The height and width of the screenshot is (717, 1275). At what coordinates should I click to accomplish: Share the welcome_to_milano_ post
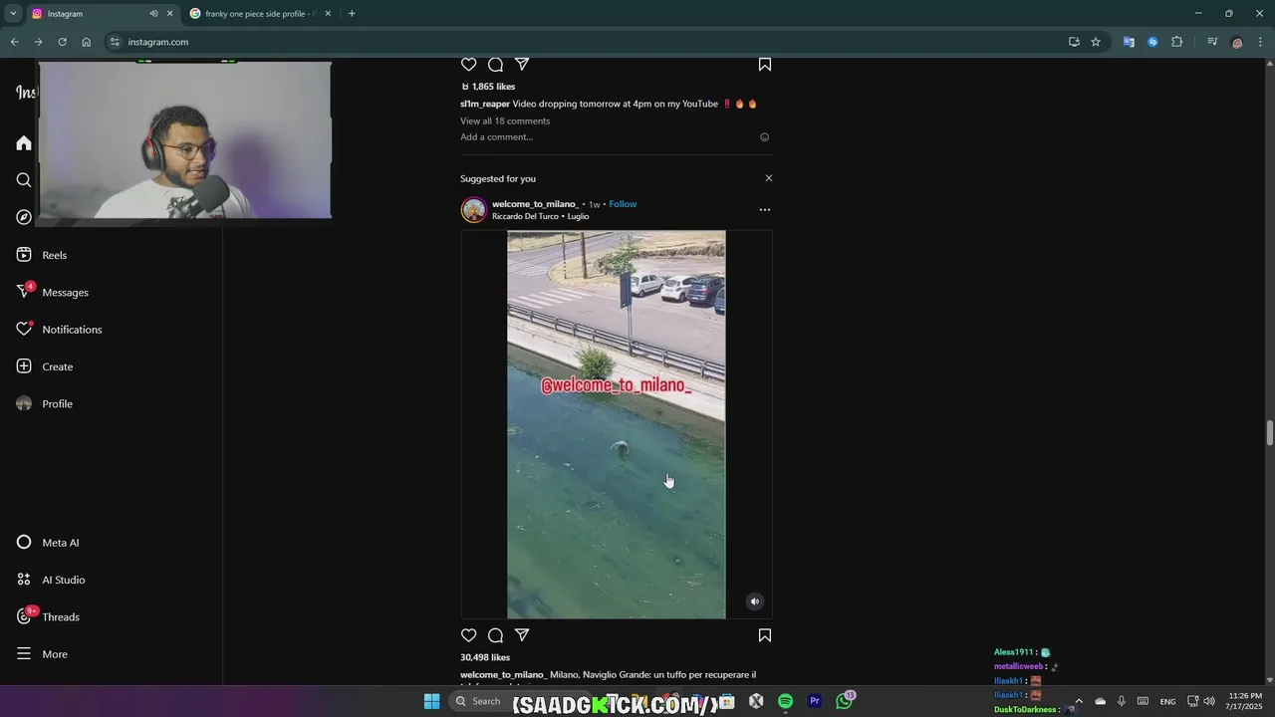(522, 635)
